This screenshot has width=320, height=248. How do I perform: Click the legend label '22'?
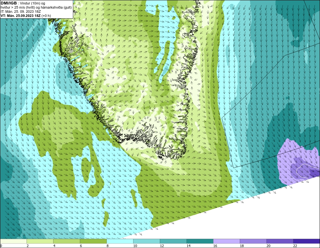point(295,246)
